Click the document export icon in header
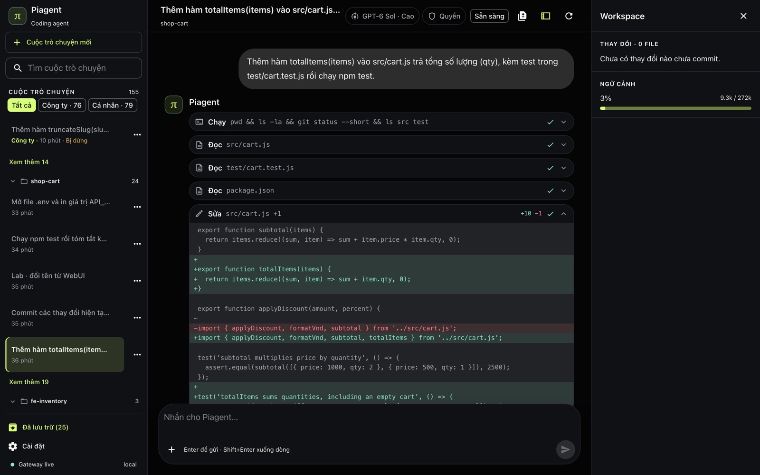760x475 pixels. [522, 16]
